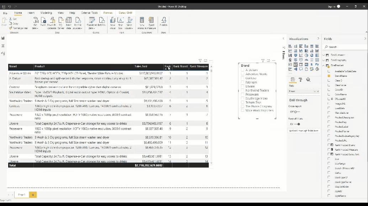368x206 pixels.
Task: Click the Publish icon
Action: click(164, 22)
